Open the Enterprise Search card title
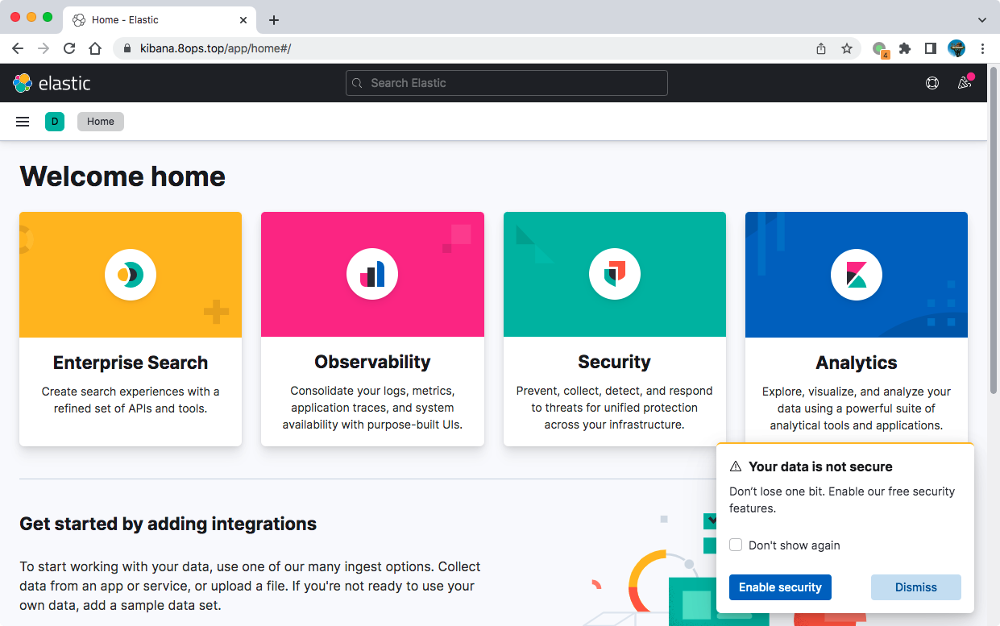 (x=131, y=363)
